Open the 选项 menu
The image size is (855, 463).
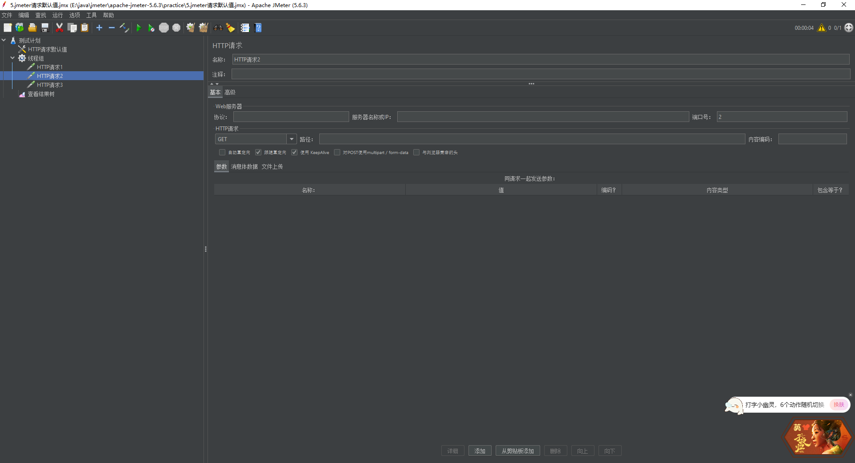pos(74,15)
